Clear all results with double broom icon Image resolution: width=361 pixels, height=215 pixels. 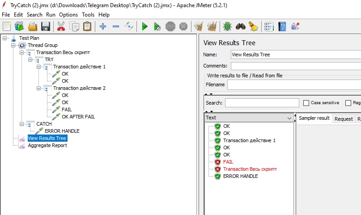pos(212,26)
